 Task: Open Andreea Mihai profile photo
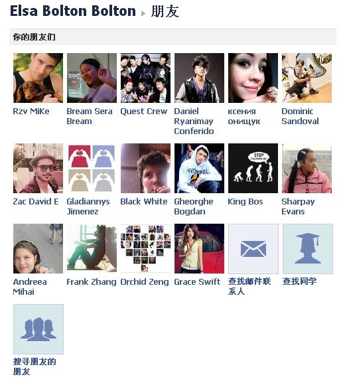point(38,248)
